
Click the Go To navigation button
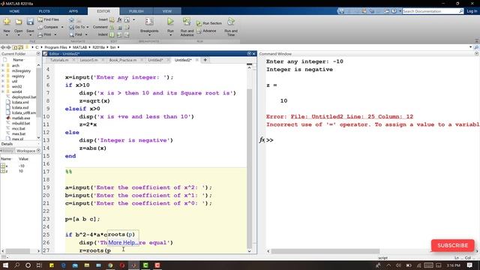pyautogui.click(x=76, y=27)
